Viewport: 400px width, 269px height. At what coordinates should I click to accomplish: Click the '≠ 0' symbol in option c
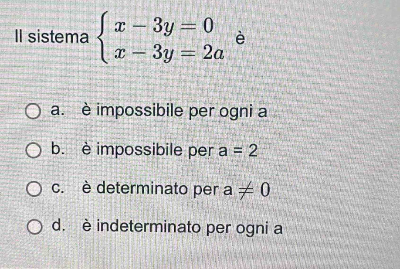coord(254,190)
